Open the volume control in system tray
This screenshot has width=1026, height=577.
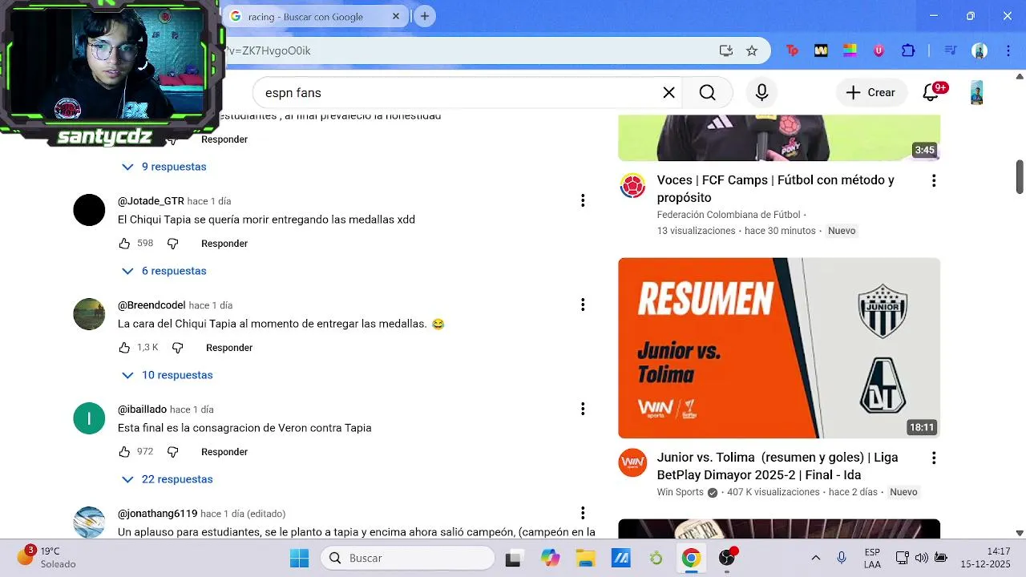click(921, 558)
